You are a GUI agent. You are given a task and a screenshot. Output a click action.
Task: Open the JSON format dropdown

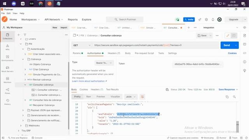click(131, 97)
